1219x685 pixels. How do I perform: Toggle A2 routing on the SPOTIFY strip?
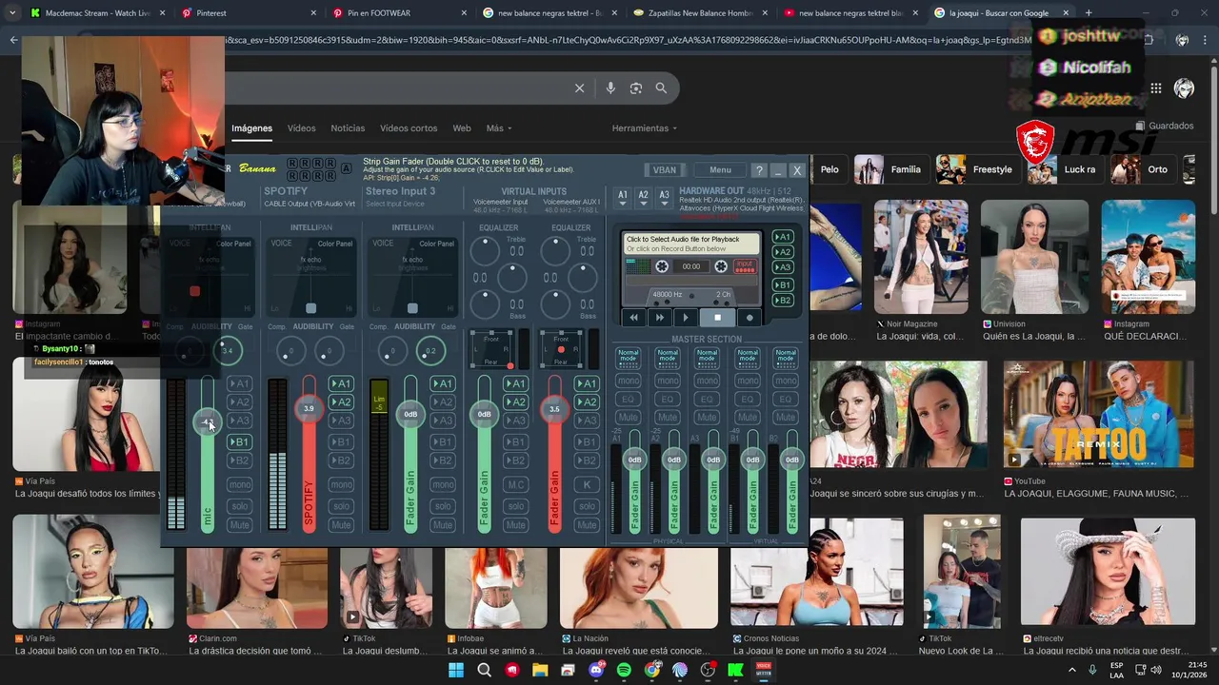point(340,402)
